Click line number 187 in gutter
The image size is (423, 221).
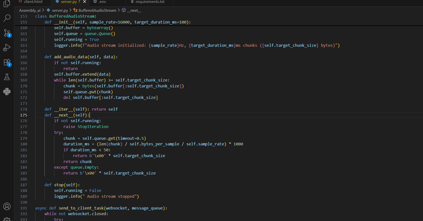click(24, 185)
